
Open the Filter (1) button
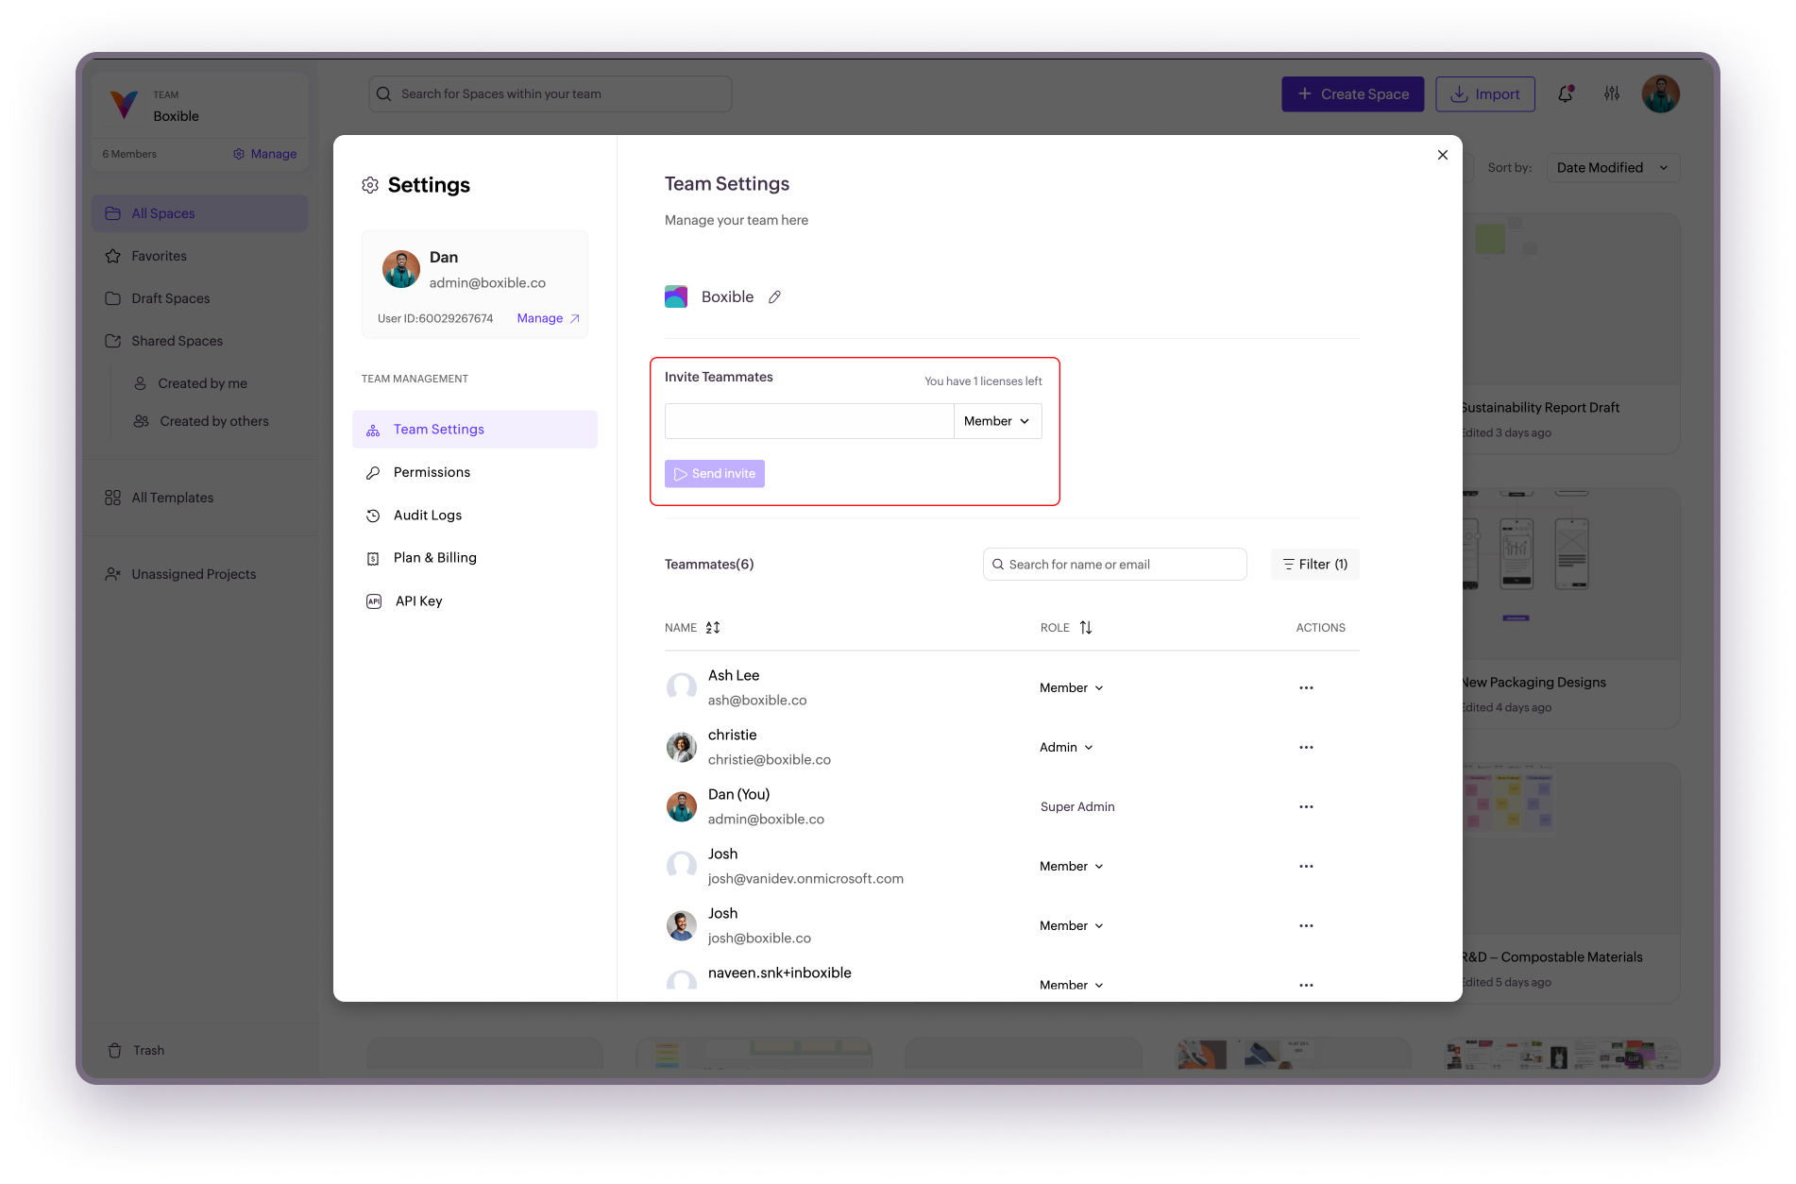tap(1314, 565)
